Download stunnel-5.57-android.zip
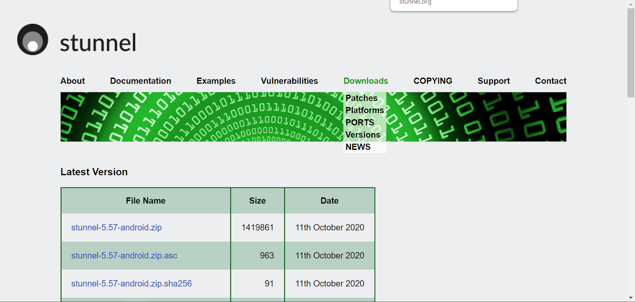The width and height of the screenshot is (635, 302). (116, 227)
